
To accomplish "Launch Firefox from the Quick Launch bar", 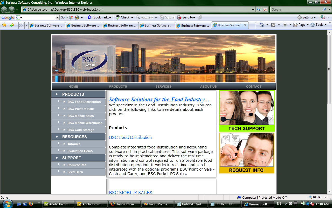I will click(x=31, y=204).
